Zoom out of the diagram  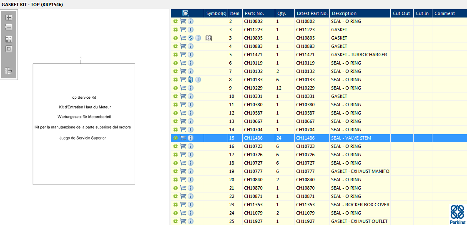[8, 27]
